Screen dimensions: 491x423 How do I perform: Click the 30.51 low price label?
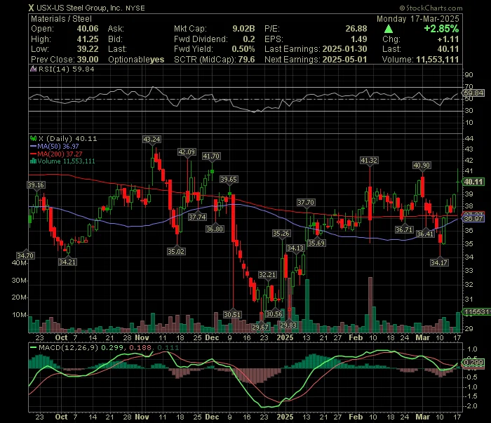tap(232, 314)
